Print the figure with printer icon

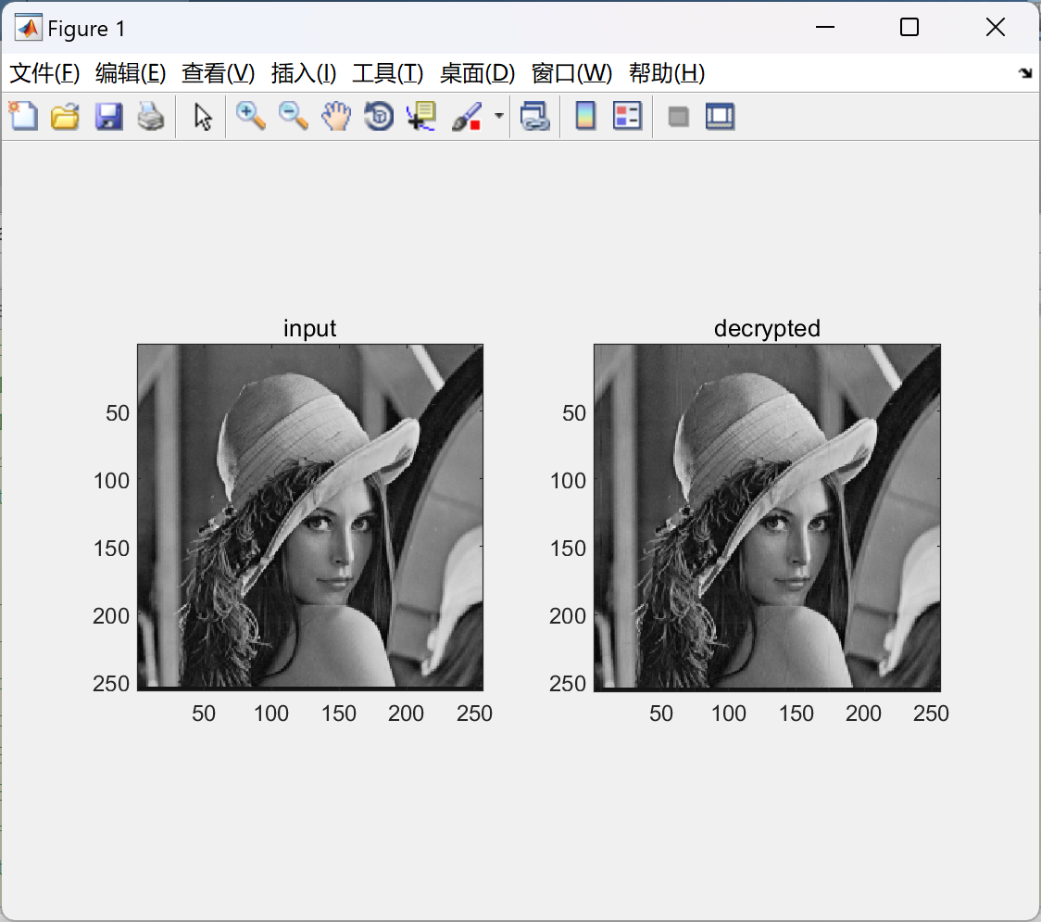click(151, 116)
